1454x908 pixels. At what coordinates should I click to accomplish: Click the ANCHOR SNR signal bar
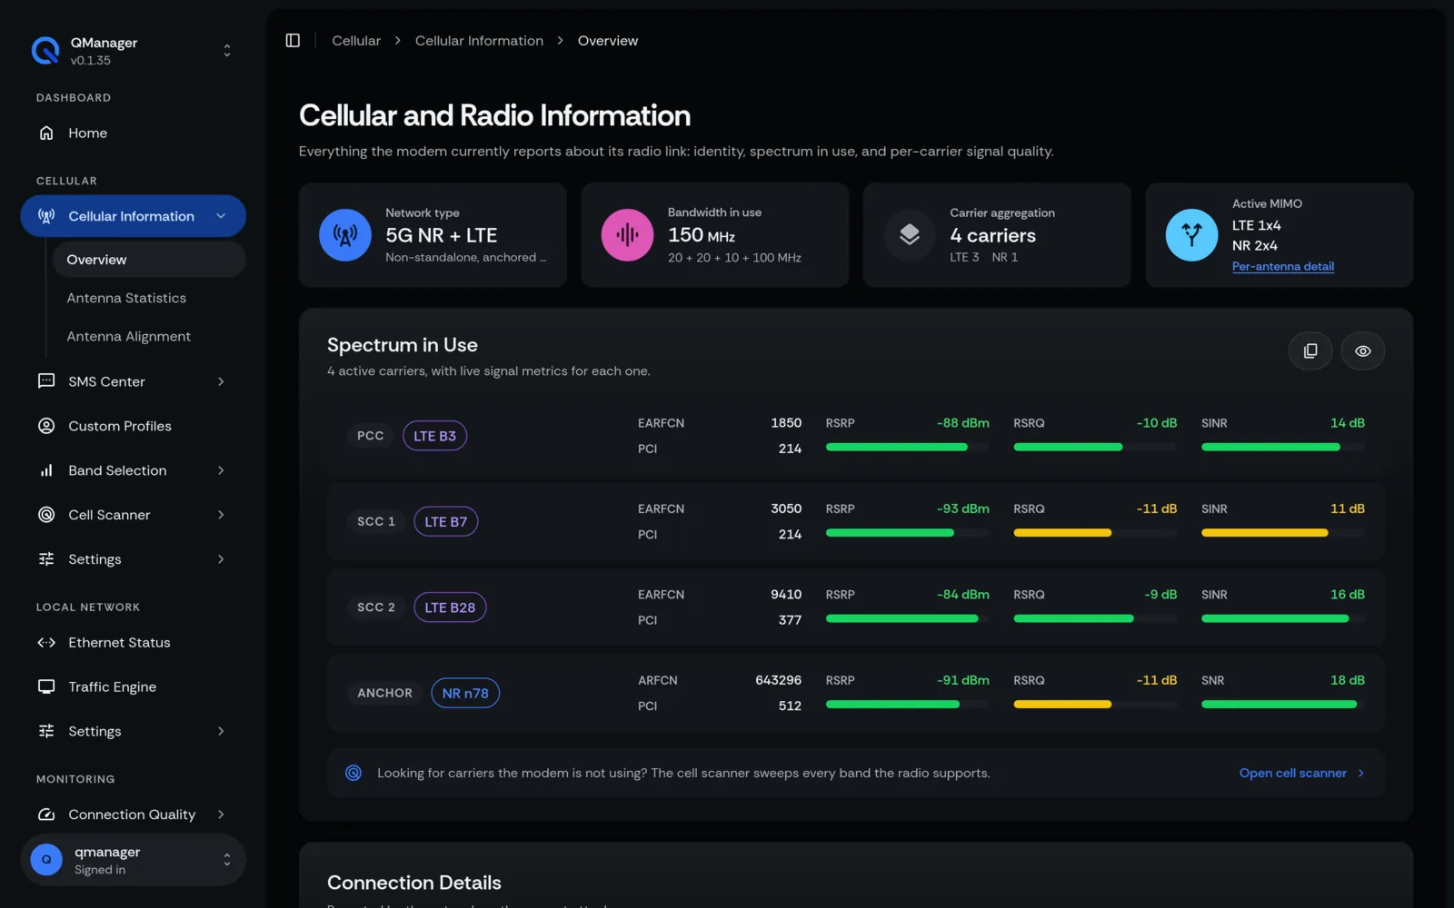pyautogui.click(x=1283, y=704)
